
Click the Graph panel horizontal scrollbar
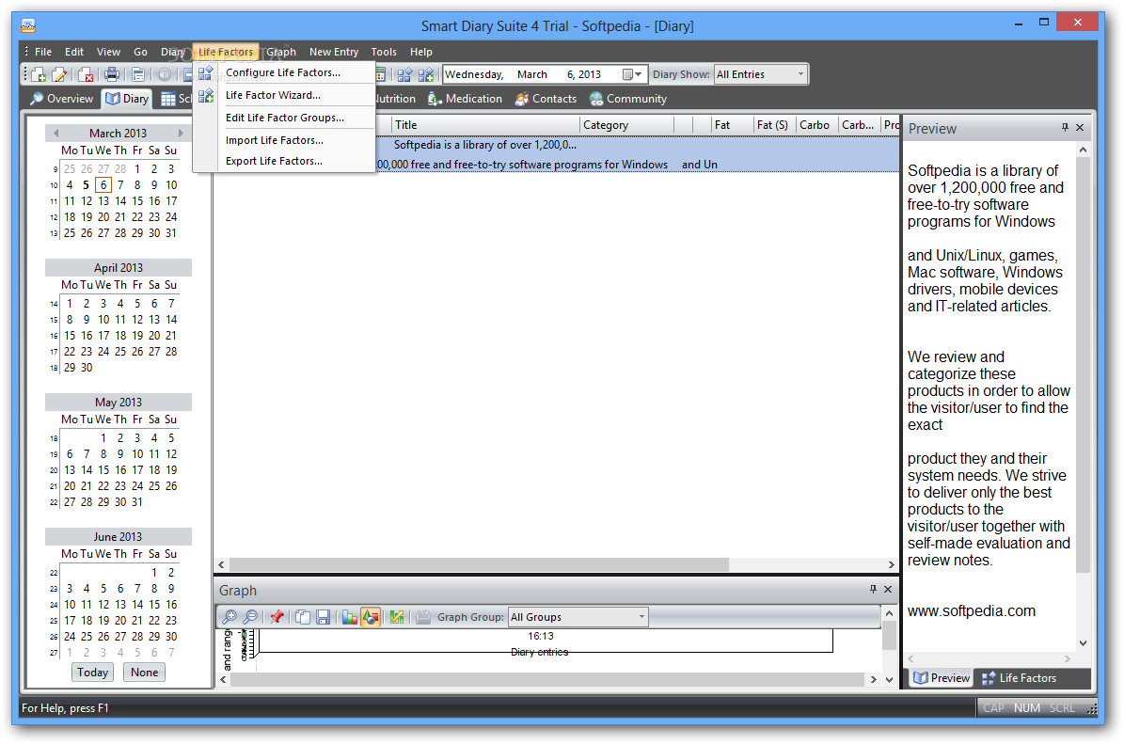coord(547,679)
